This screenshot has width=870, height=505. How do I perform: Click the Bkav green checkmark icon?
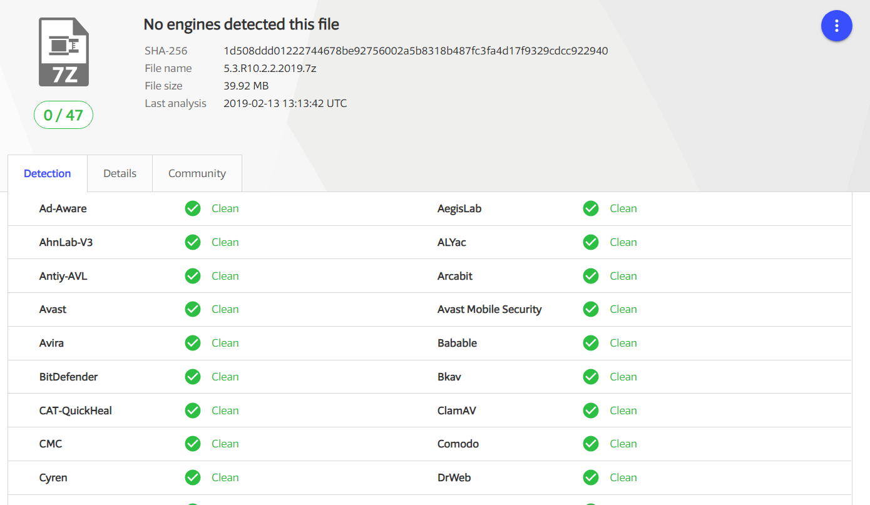[x=591, y=377]
